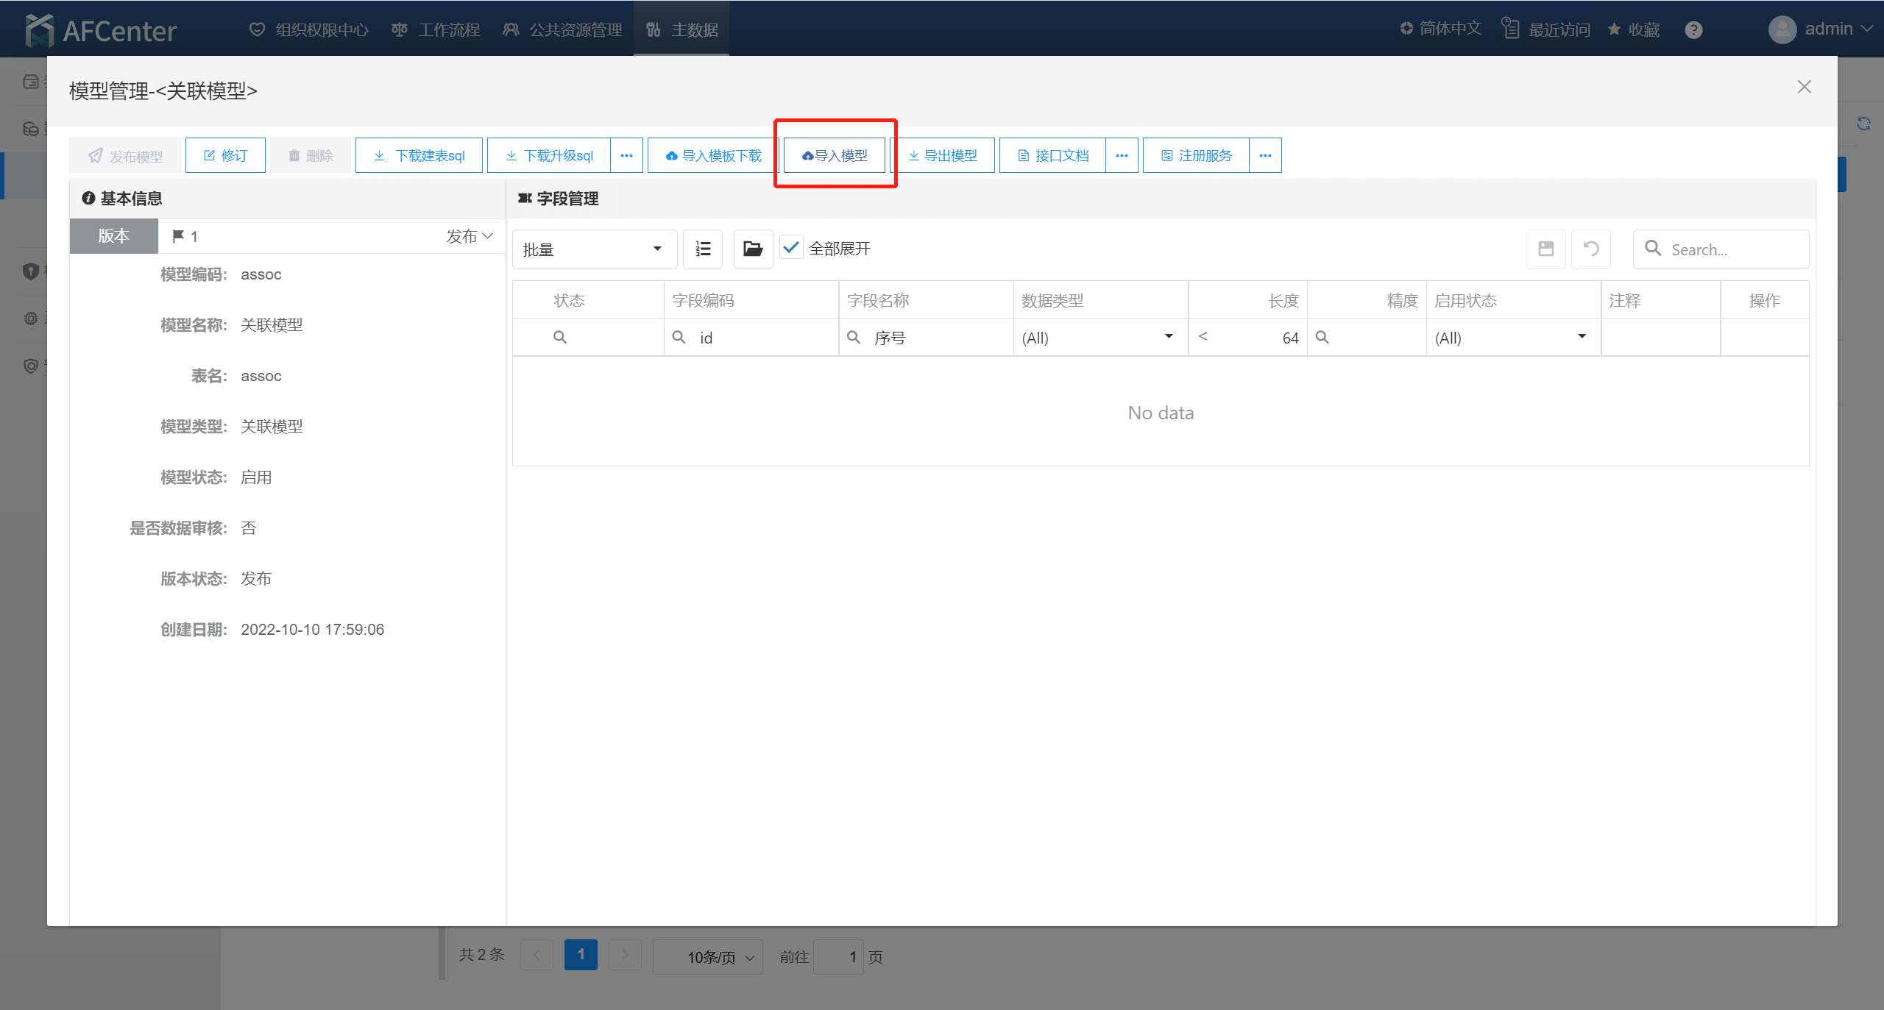Image resolution: width=1884 pixels, height=1010 pixels.
Task: Click the refresh icon at right edge
Action: (x=1863, y=124)
